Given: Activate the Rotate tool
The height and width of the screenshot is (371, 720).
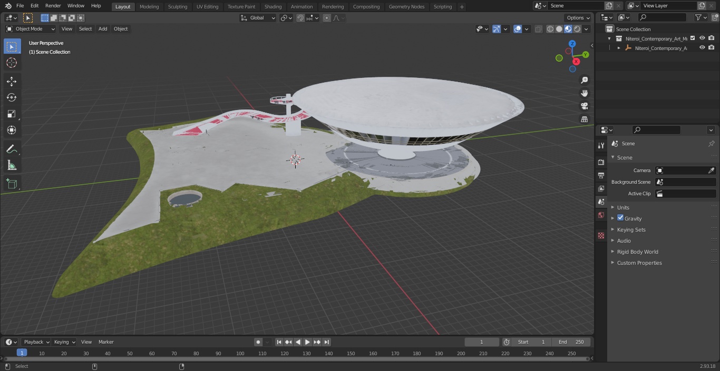Looking at the screenshot, I should (12, 97).
